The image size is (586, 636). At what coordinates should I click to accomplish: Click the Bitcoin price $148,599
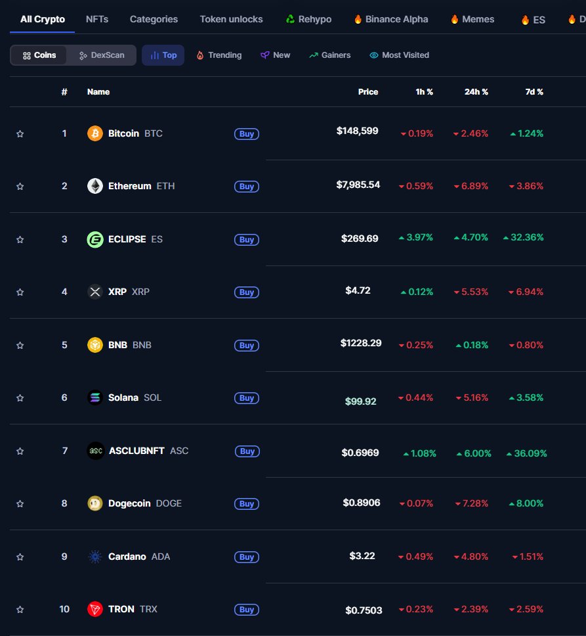[x=357, y=131]
